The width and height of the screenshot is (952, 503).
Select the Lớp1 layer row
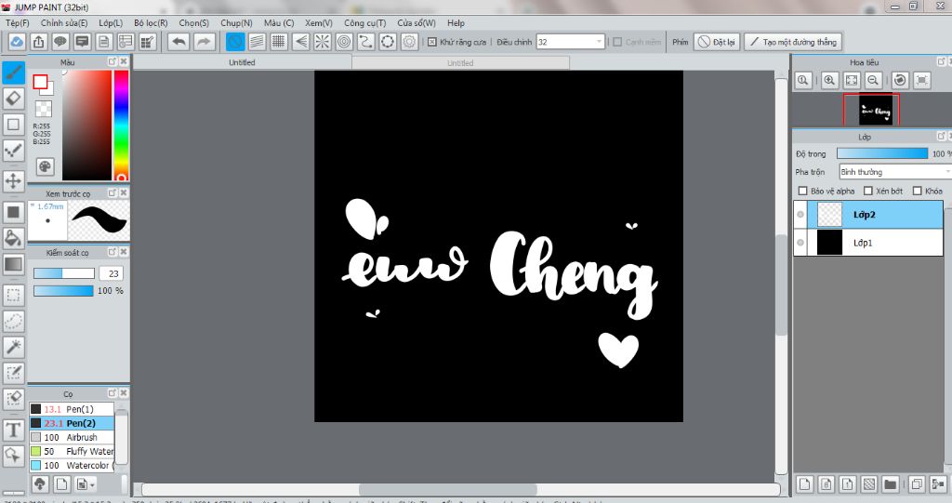coord(868,243)
